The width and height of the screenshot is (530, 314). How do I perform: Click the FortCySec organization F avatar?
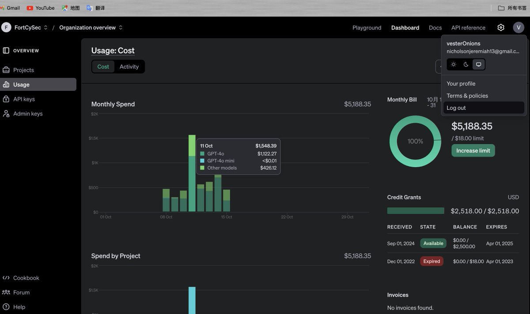click(x=6, y=27)
